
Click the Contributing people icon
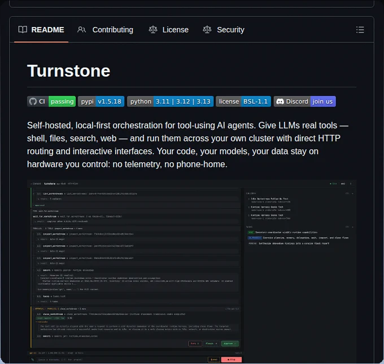point(81,29)
